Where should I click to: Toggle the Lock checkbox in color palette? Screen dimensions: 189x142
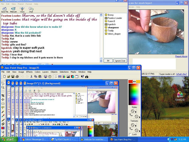(130, 134)
